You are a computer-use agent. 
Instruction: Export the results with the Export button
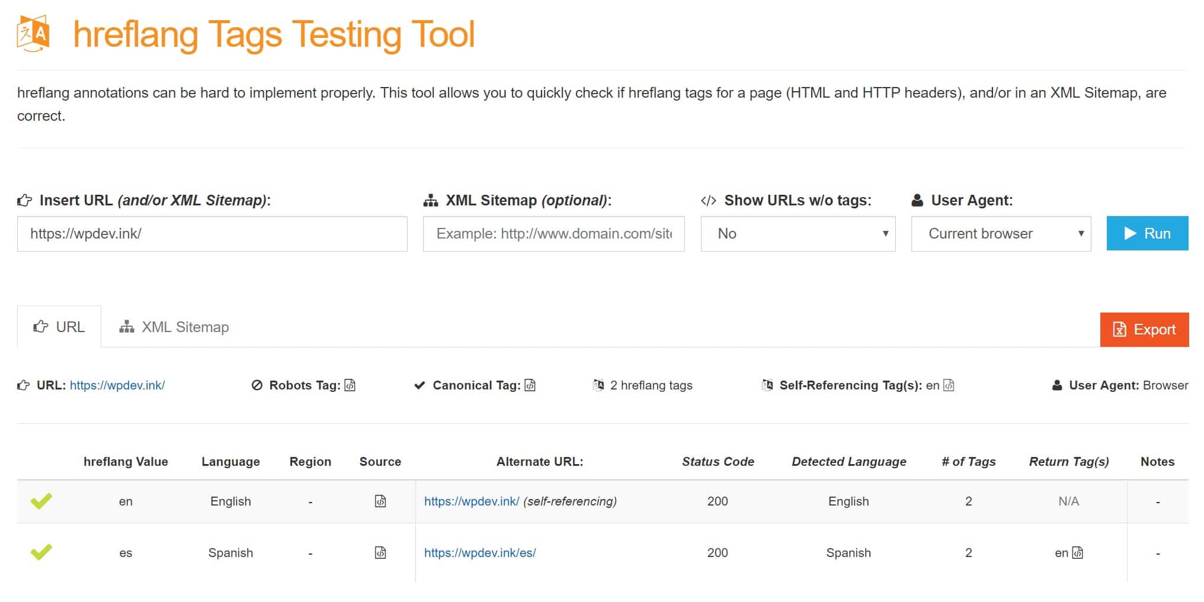1144,329
